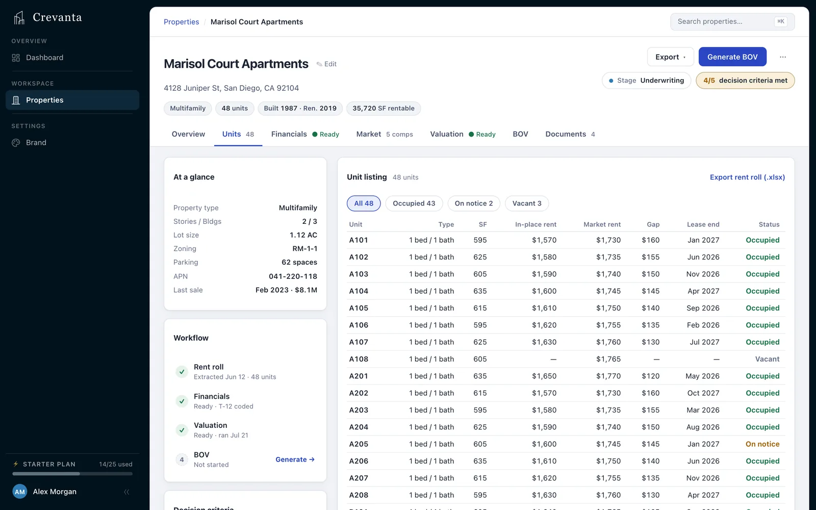Click the Occupied status for A206

click(x=762, y=461)
